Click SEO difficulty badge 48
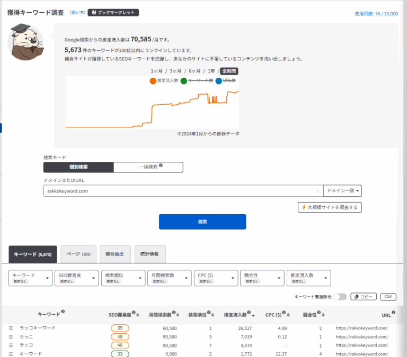Image resolution: width=407 pixels, height=357 pixels. [120, 337]
